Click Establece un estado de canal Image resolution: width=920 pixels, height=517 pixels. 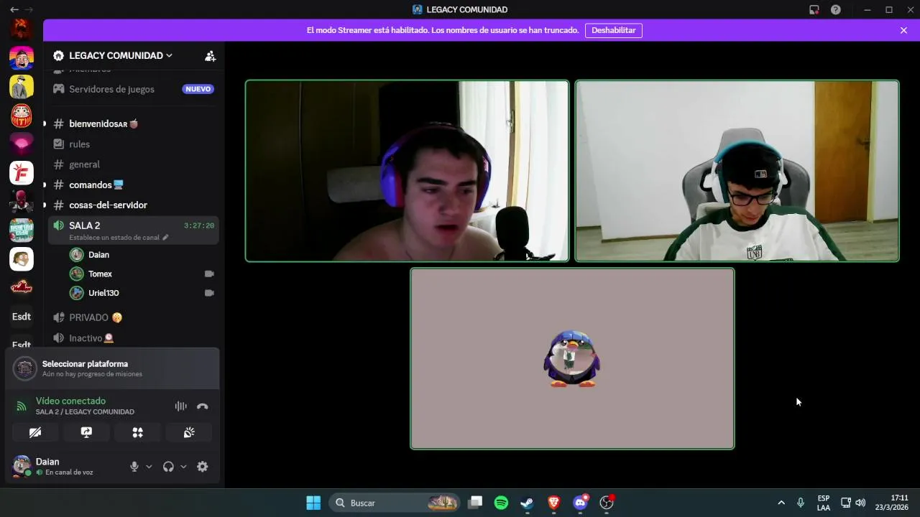(119, 238)
